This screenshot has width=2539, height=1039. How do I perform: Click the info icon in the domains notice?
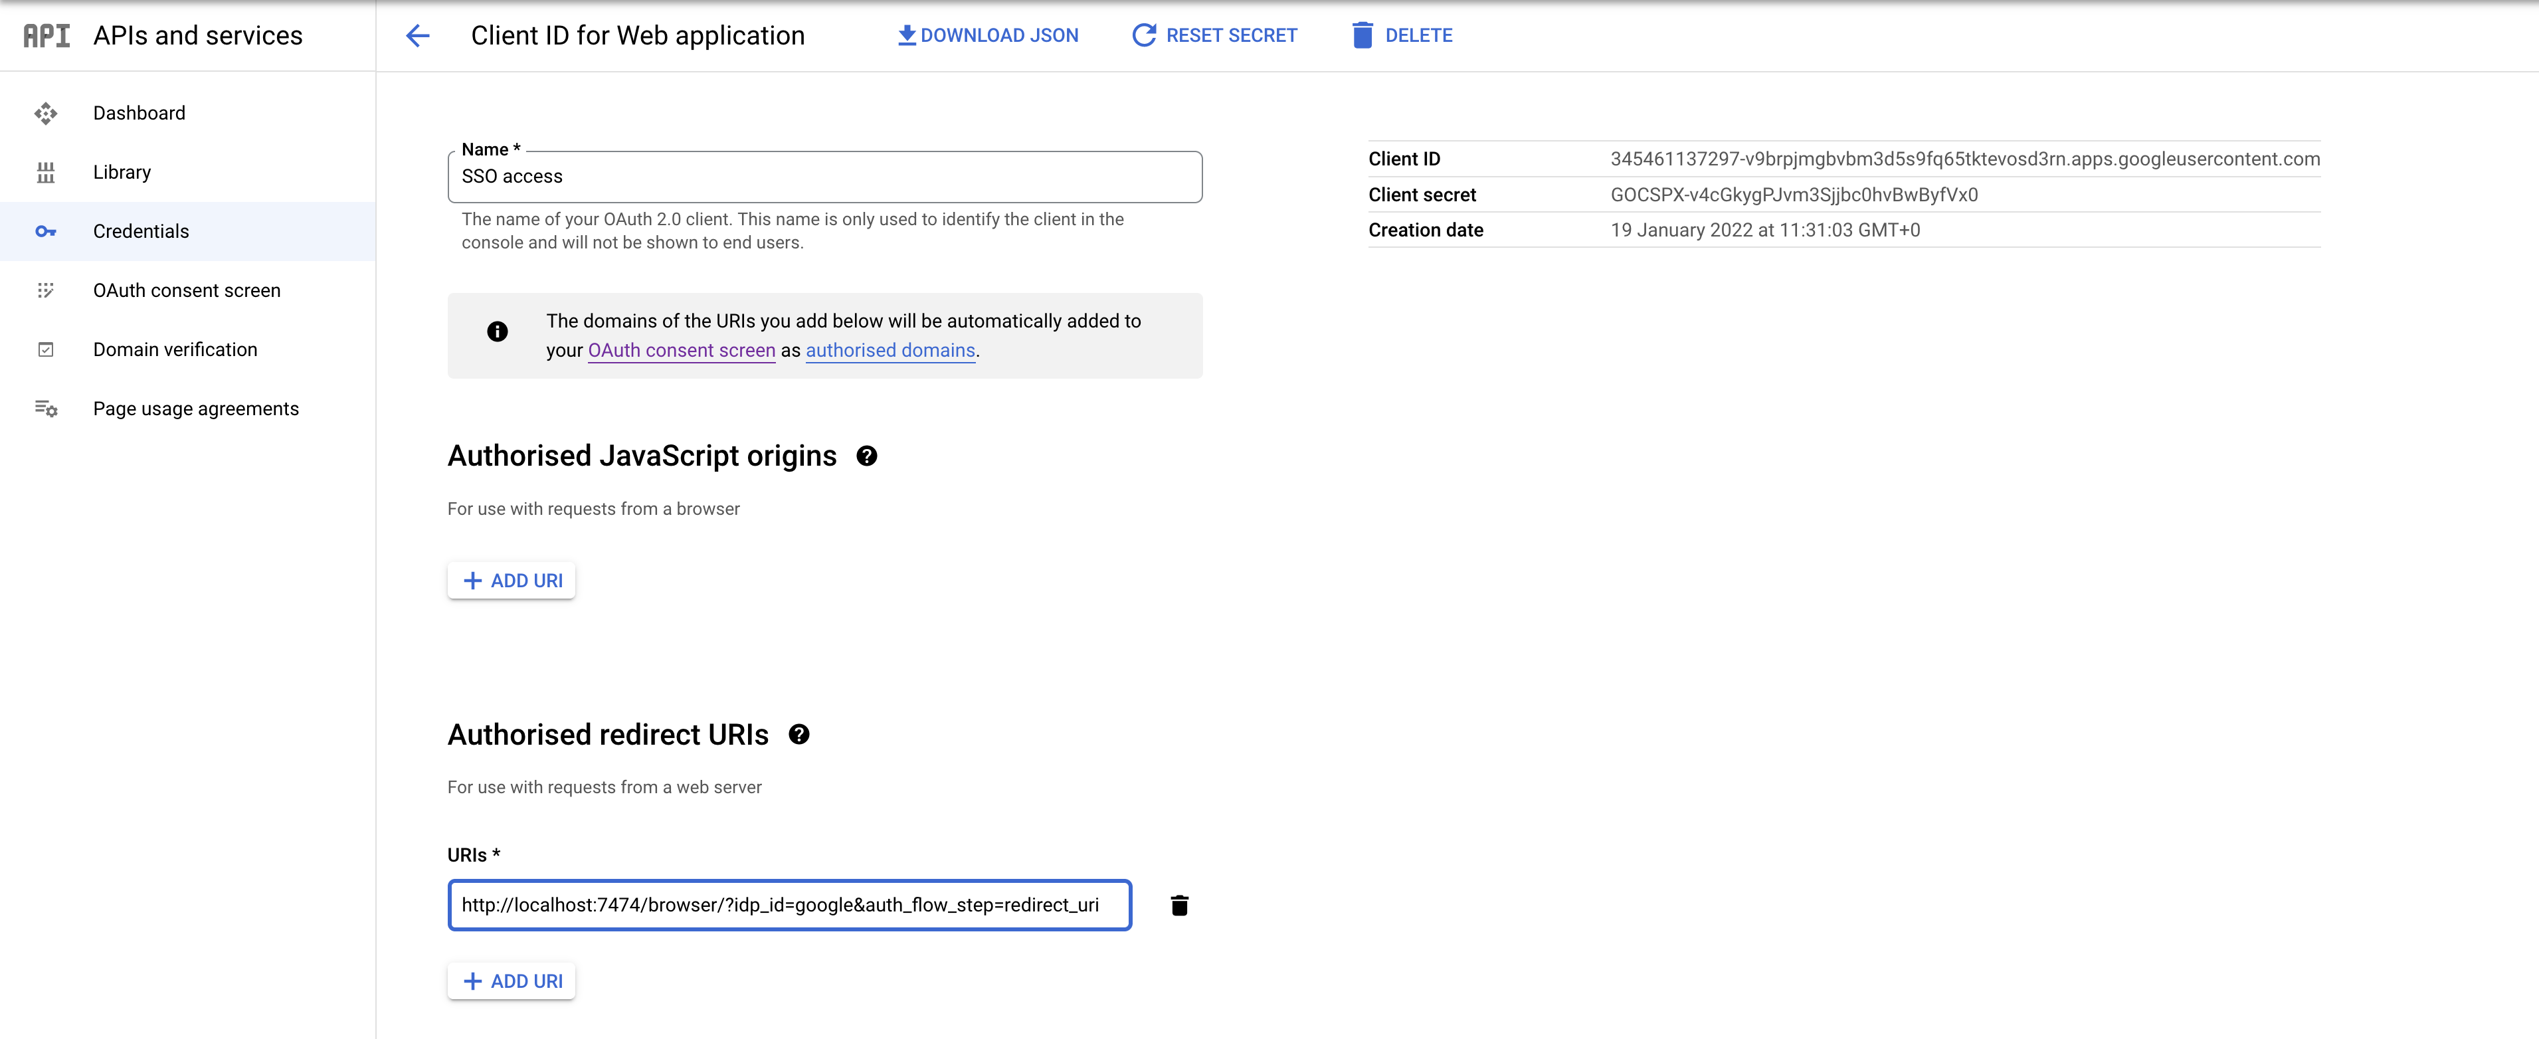click(x=498, y=332)
